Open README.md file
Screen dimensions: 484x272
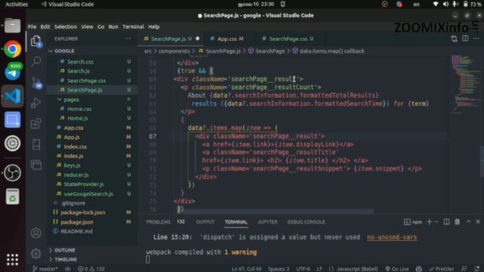click(x=76, y=231)
